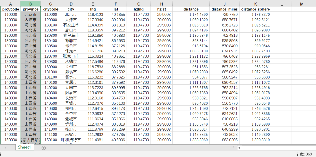Select column K header

click(x=255, y=4)
